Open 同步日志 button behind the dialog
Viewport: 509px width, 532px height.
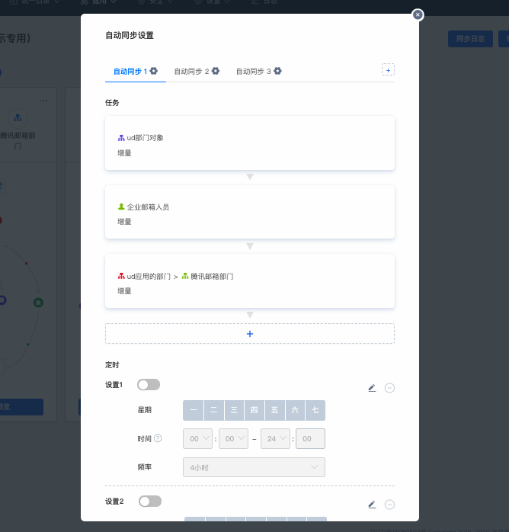point(470,39)
